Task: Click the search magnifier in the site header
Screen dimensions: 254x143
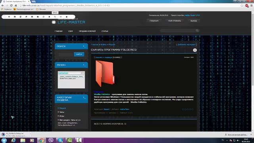Action: pyautogui.click(x=197, y=31)
